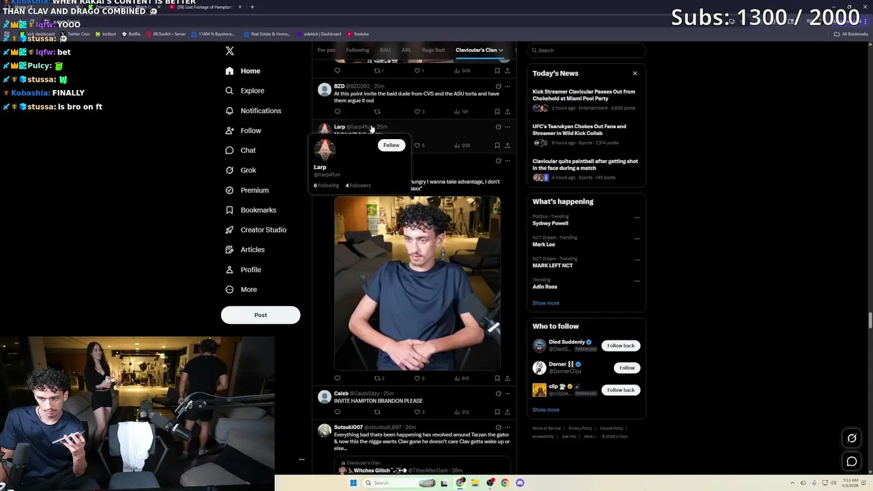Screen dimensions: 873x491
Task: Like Larp's post with 5 likes
Action: (x=417, y=145)
